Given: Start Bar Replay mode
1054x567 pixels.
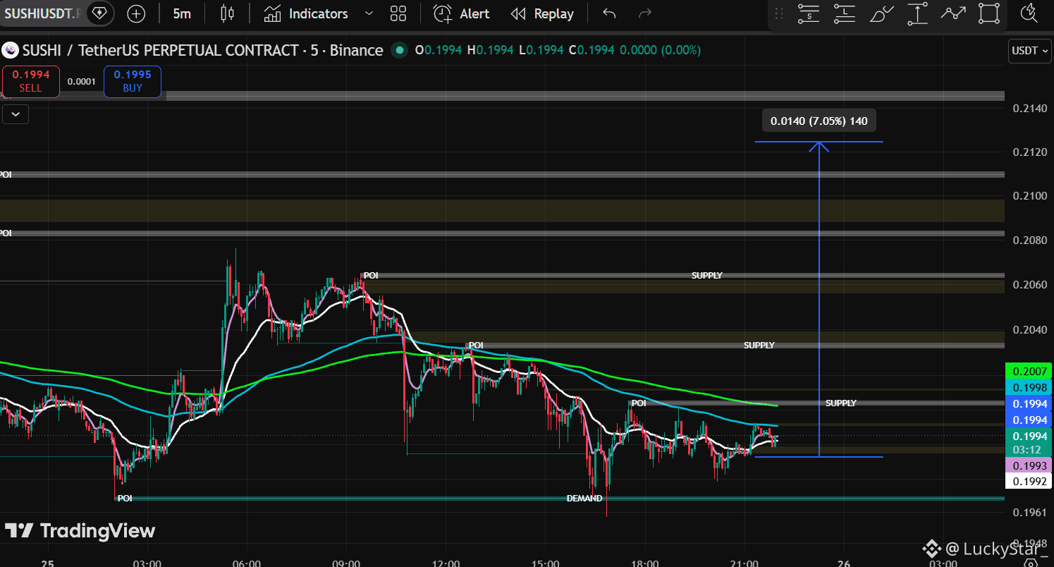Looking at the screenshot, I should pos(541,13).
